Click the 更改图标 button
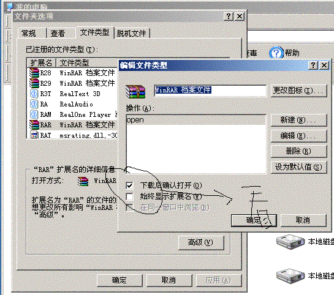The height and width of the screenshot is (295, 334). click(x=298, y=91)
